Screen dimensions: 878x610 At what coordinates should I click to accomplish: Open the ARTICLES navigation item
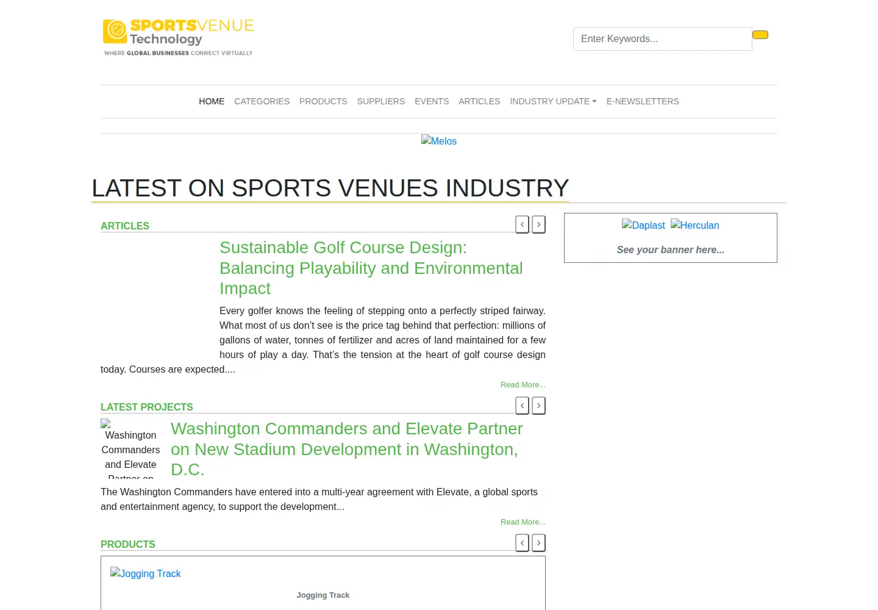point(479,101)
